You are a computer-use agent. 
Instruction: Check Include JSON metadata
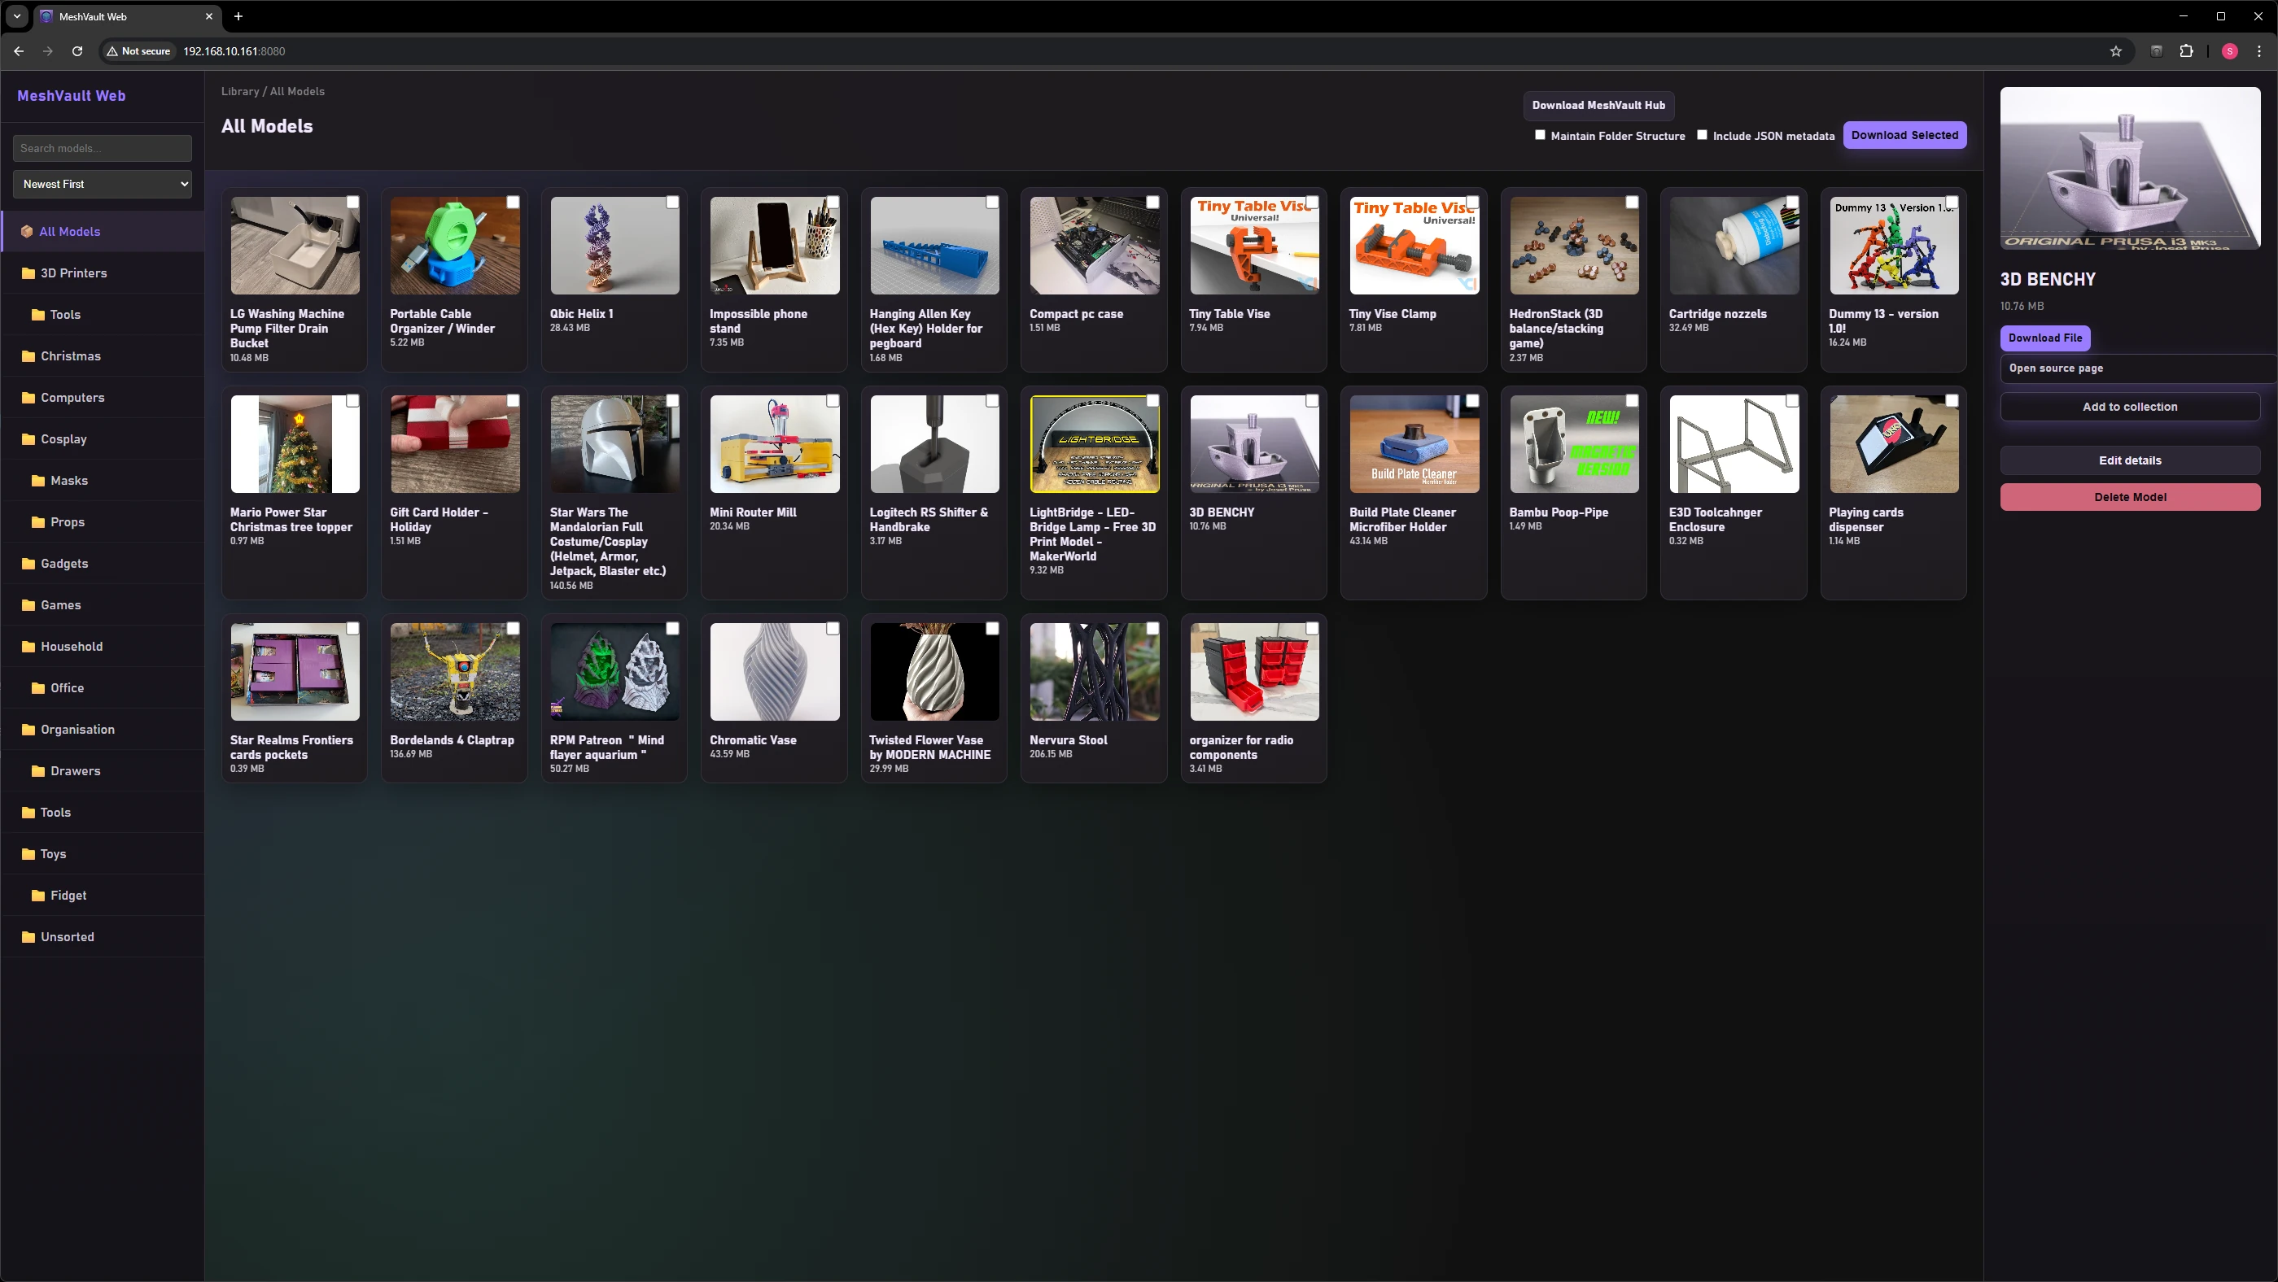[1703, 134]
